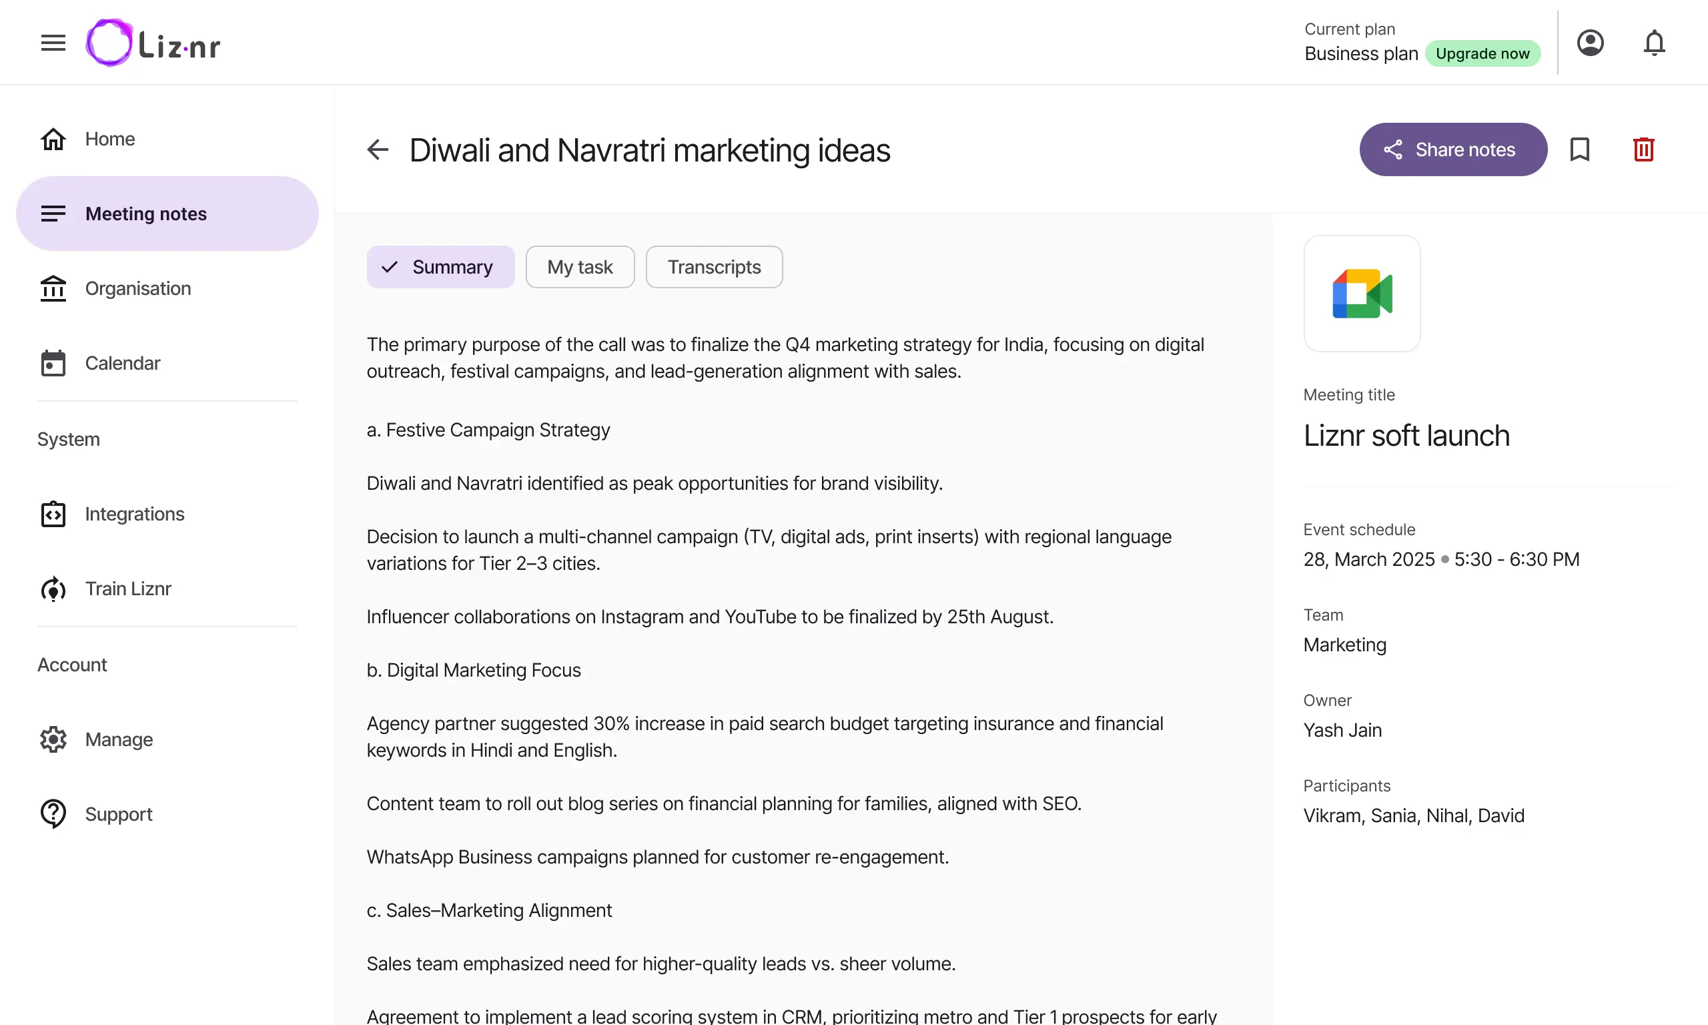This screenshot has height=1025, width=1708.
Task: Select Meeting notes in the sidebar
Action: (x=167, y=214)
